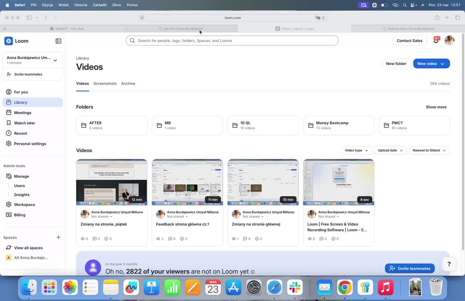Click New folder button
Screen dimensions: 465x301
396,64
